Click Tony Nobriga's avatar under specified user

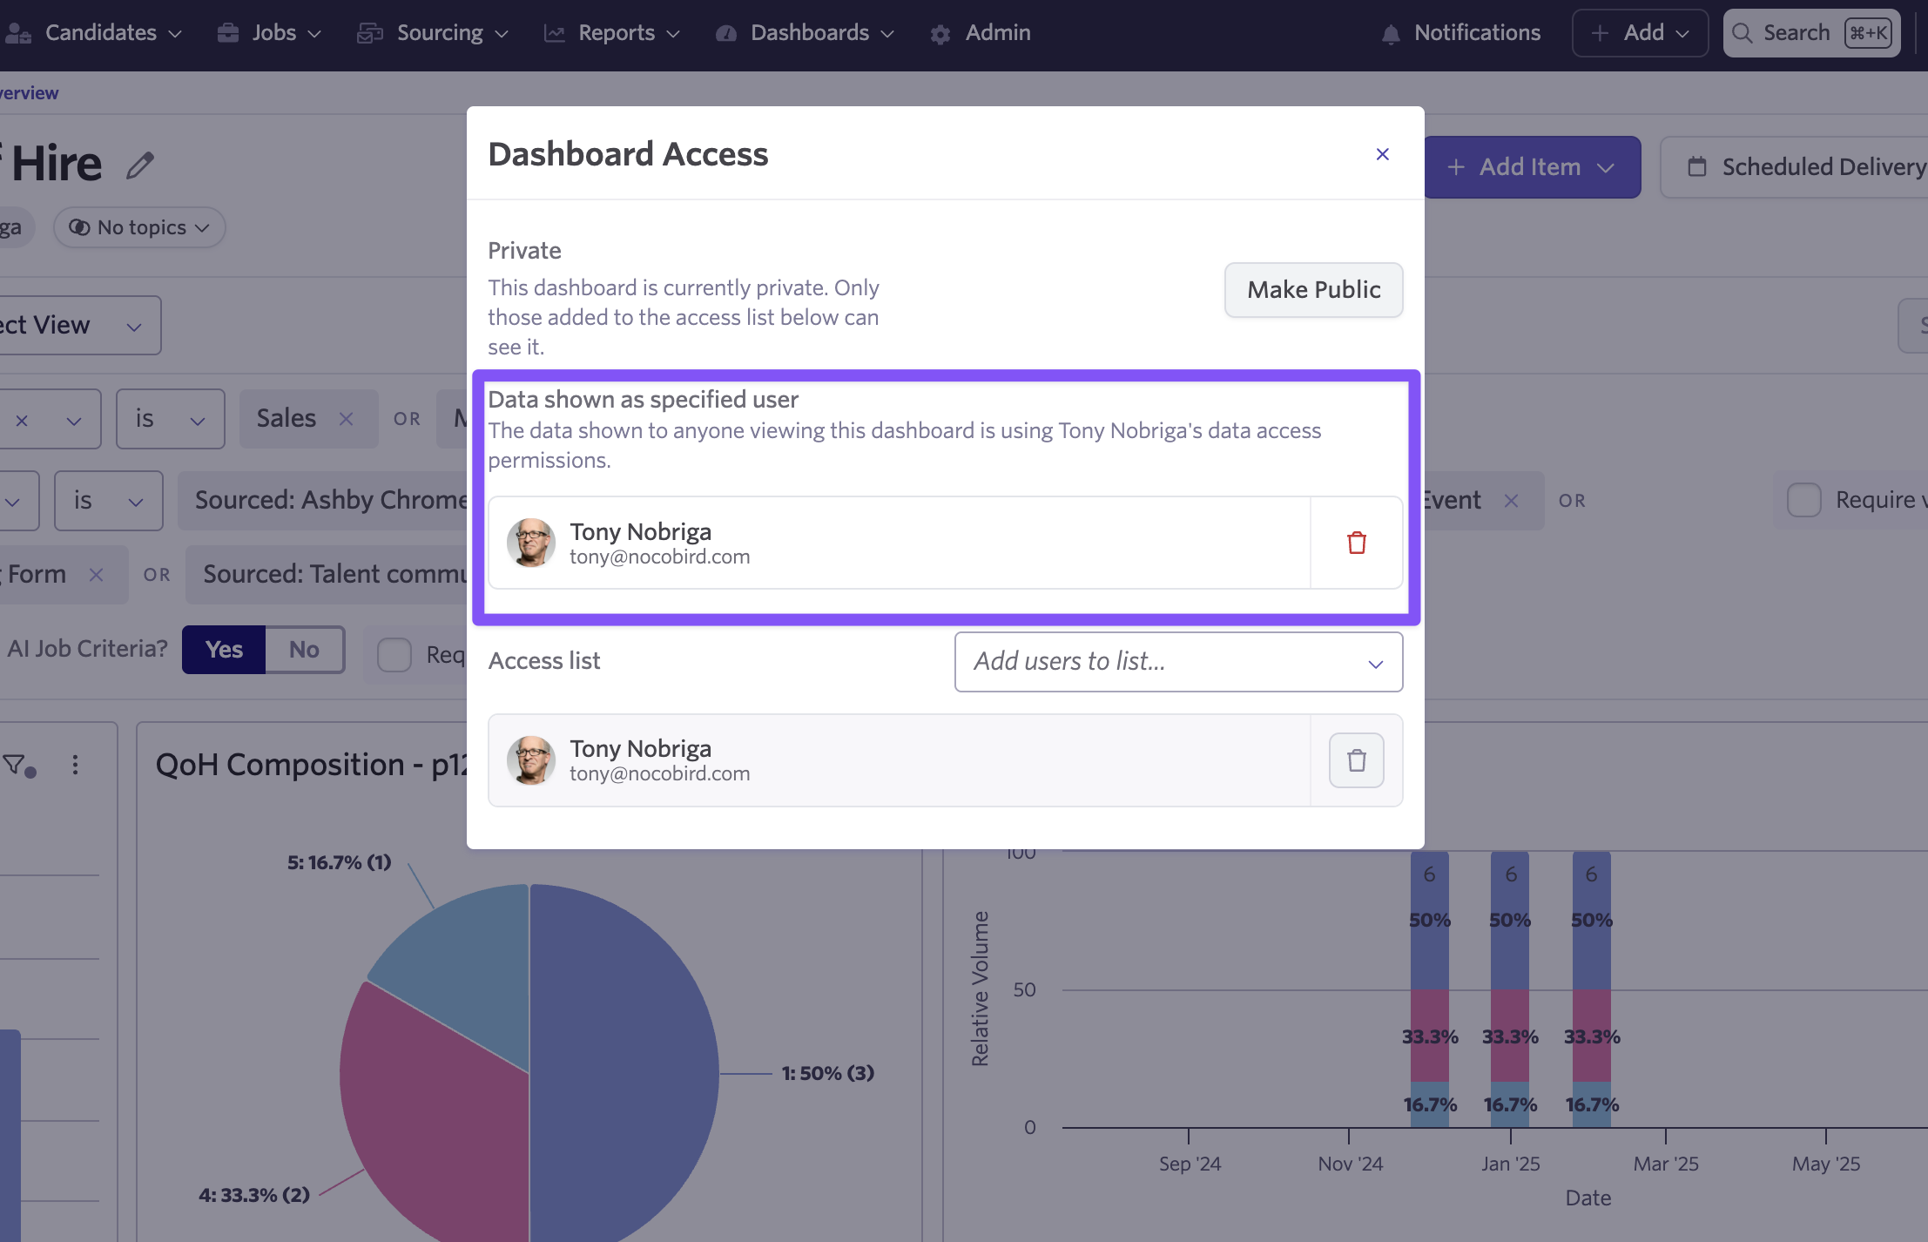point(530,543)
